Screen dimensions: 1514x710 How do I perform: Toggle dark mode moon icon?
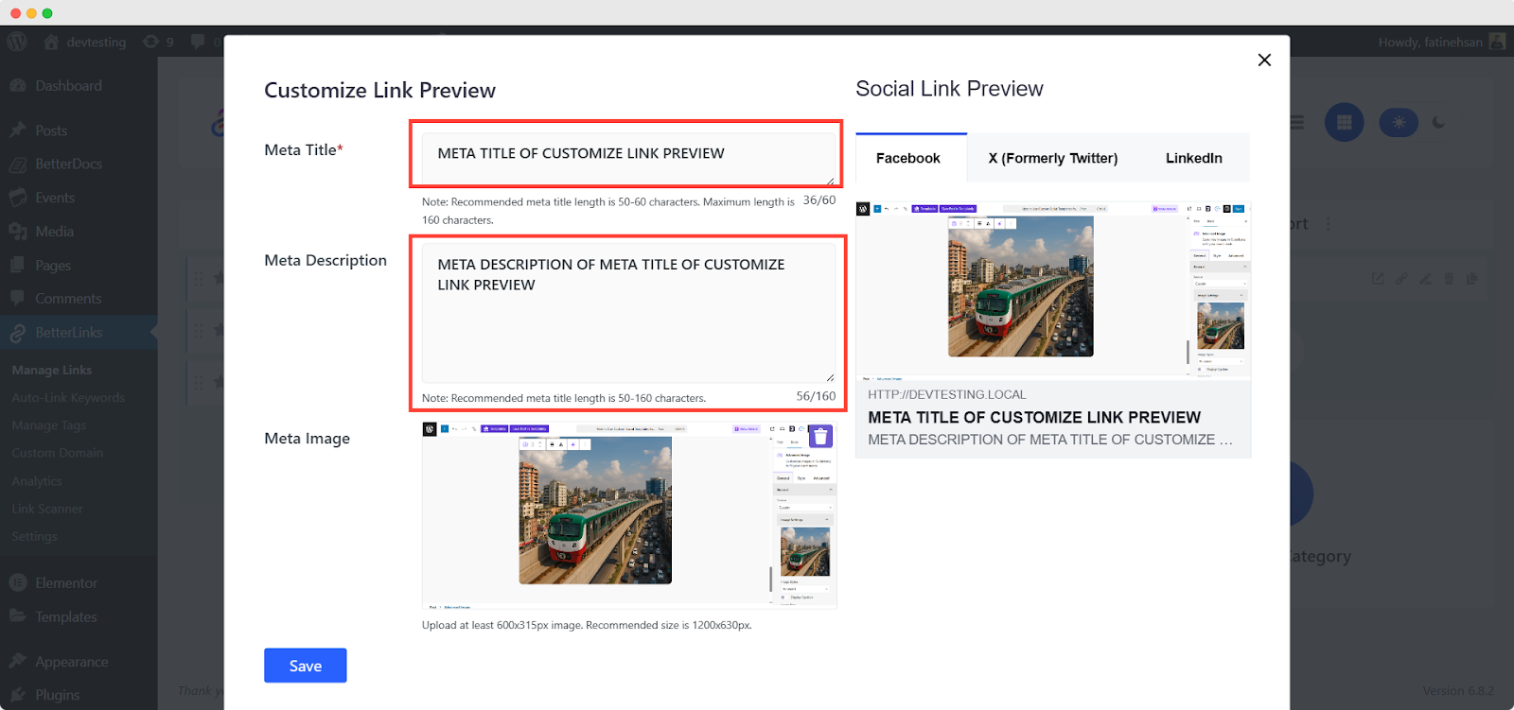pyautogui.click(x=1439, y=122)
